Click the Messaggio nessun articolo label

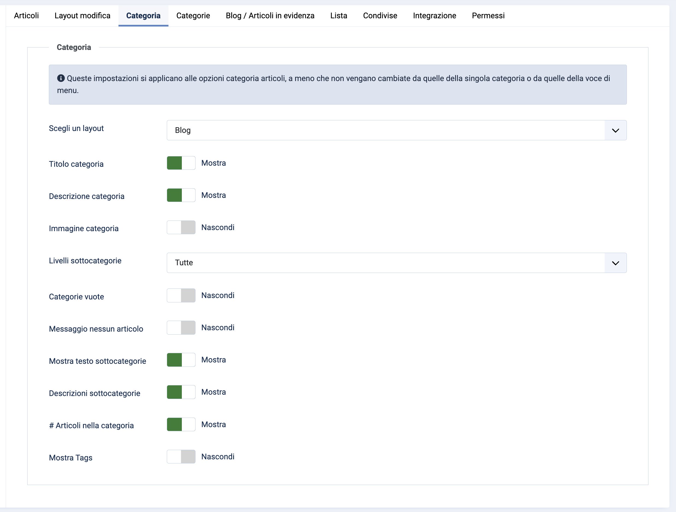tap(96, 329)
